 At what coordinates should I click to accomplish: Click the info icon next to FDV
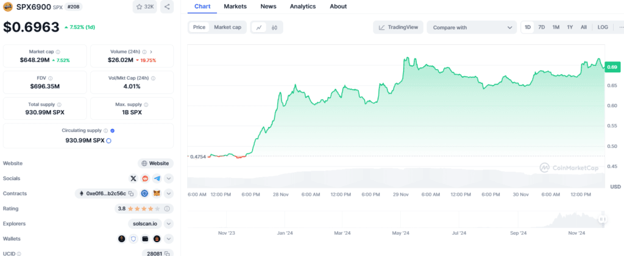50,78
